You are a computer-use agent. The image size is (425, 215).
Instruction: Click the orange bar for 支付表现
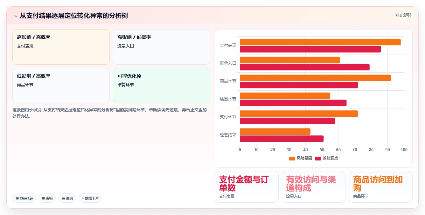(320, 42)
